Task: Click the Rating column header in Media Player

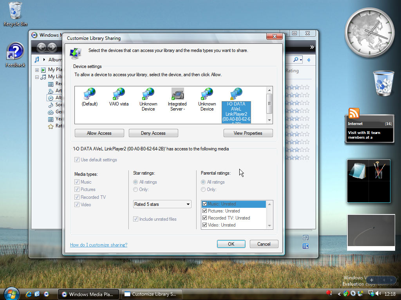Action: [x=292, y=71]
